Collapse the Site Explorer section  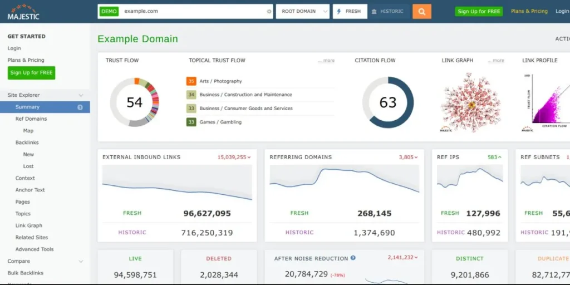click(x=81, y=95)
